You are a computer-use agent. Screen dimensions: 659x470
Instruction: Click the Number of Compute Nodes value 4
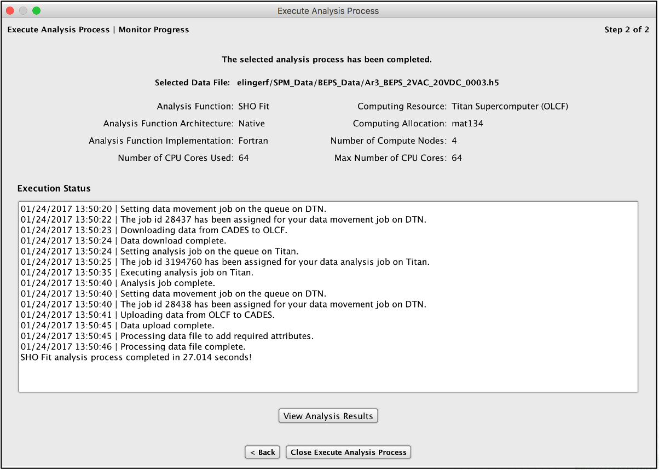coord(454,141)
